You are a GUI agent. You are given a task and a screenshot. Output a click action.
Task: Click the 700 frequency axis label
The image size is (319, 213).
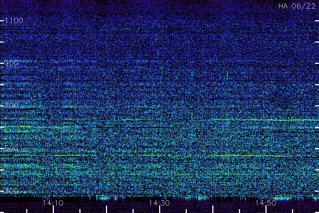[x=11, y=106]
